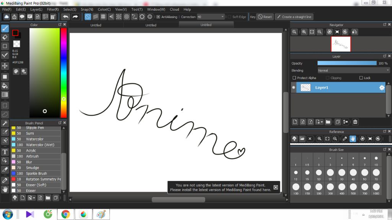
Task: Open the Windows Start menu
Action: (x=8, y=214)
